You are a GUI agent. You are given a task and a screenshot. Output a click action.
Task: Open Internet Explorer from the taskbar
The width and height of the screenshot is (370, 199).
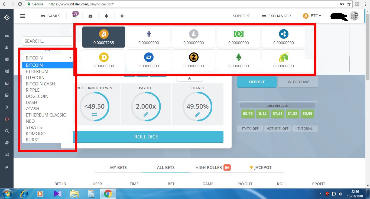(x=24, y=194)
